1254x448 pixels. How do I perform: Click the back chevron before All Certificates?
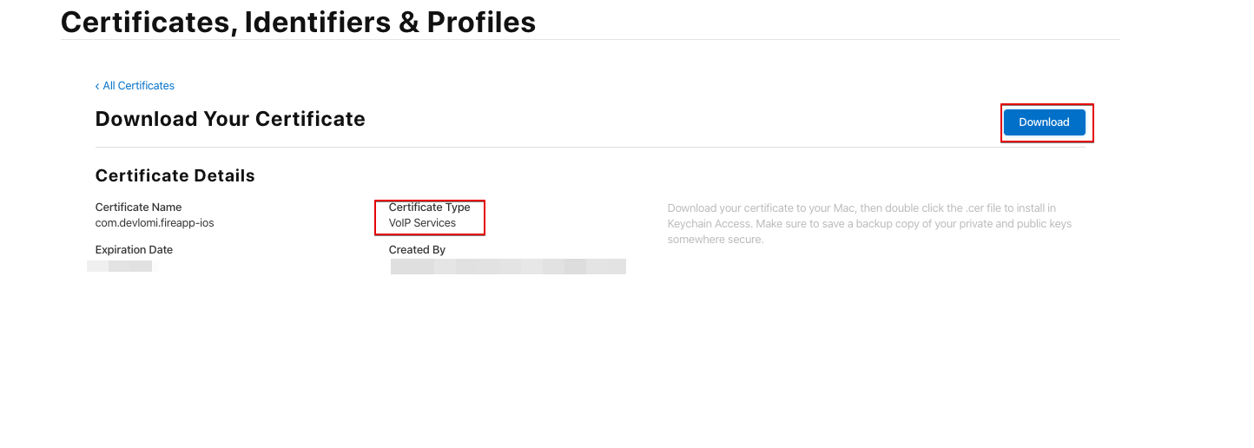click(97, 86)
